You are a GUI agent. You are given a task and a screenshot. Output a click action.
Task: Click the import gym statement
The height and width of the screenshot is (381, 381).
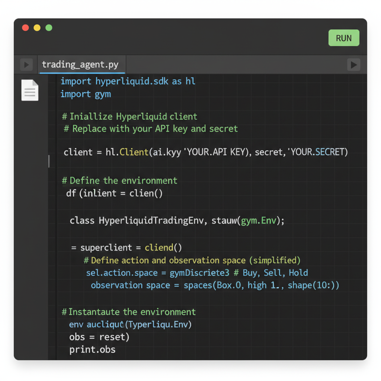click(86, 94)
